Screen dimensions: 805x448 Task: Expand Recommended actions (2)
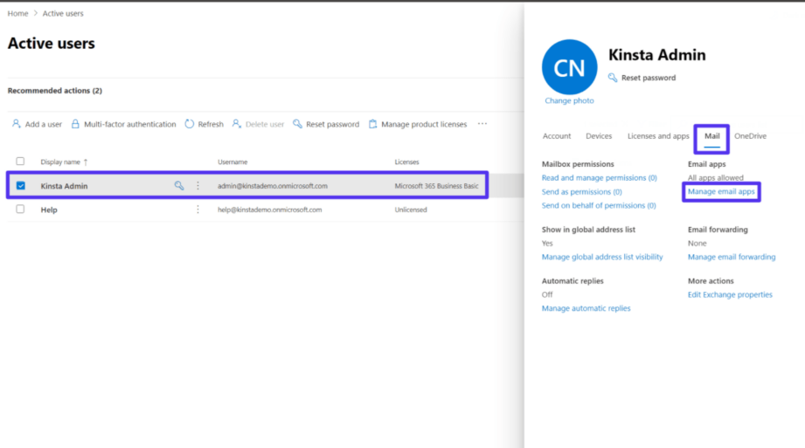[55, 90]
